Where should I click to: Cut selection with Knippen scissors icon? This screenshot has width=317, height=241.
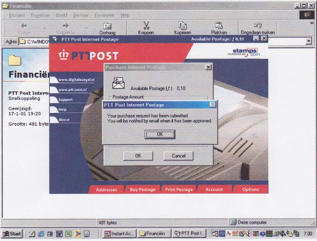(x=146, y=25)
